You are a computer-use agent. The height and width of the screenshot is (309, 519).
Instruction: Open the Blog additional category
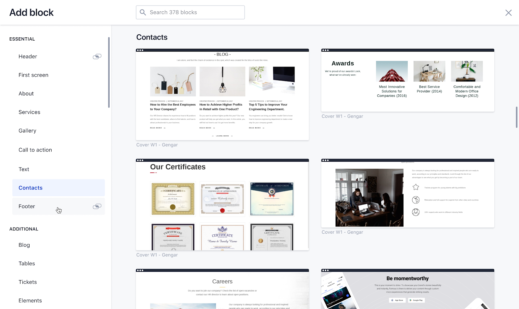pos(58,245)
